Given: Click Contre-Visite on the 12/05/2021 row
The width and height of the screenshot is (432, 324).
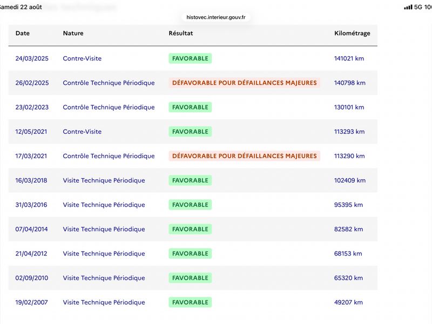Looking at the screenshot, I should coord(82,132).
